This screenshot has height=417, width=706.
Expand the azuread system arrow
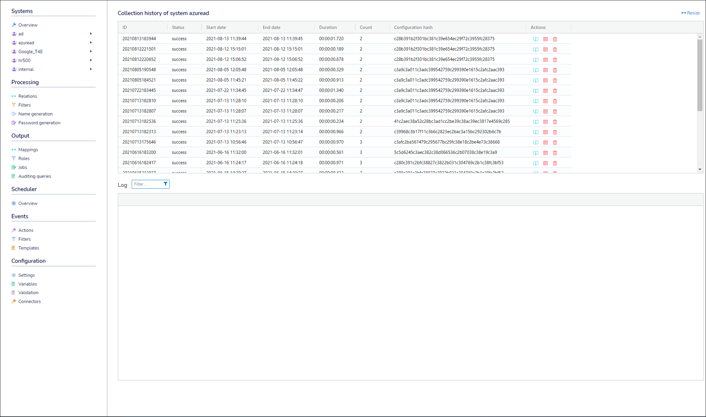(91, 43)
